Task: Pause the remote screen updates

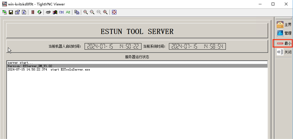Action: 33,12
